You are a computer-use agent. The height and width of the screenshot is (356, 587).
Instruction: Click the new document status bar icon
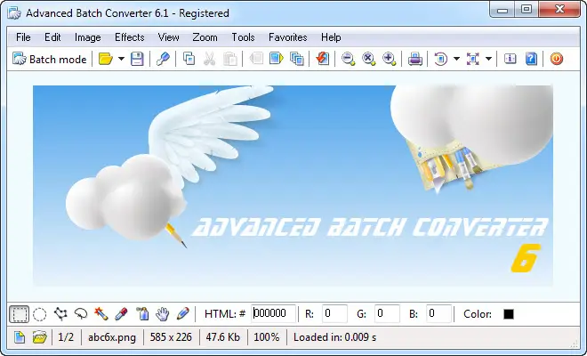click(20, 337)
